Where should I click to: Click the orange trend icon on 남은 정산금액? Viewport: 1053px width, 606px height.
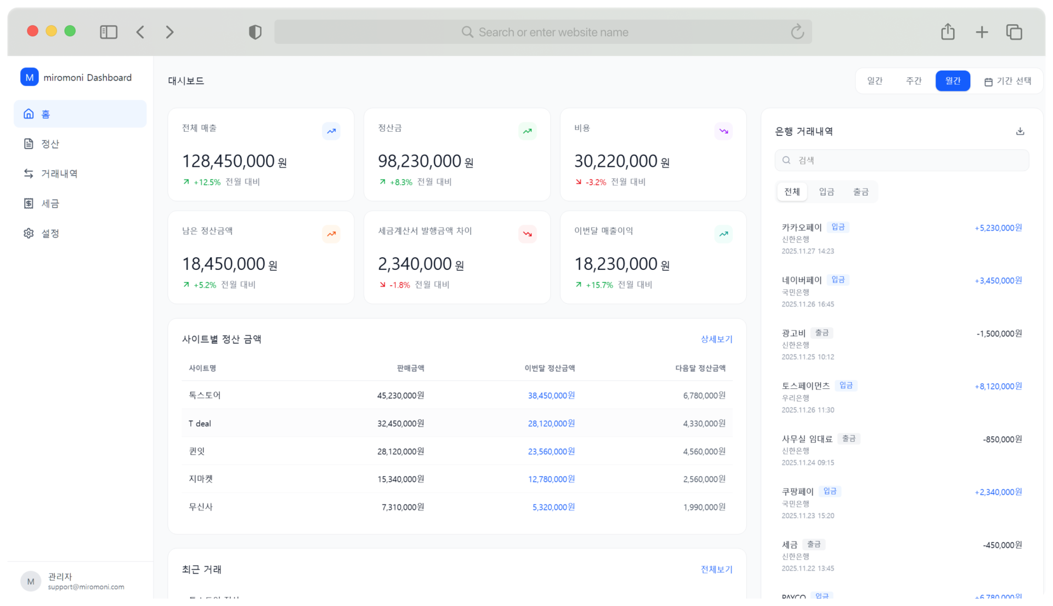coord(331,234)
